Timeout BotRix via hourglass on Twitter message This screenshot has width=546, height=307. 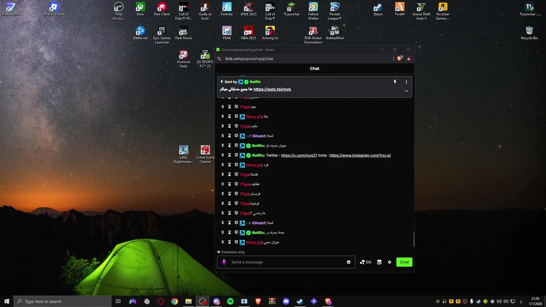coord(229,155)
